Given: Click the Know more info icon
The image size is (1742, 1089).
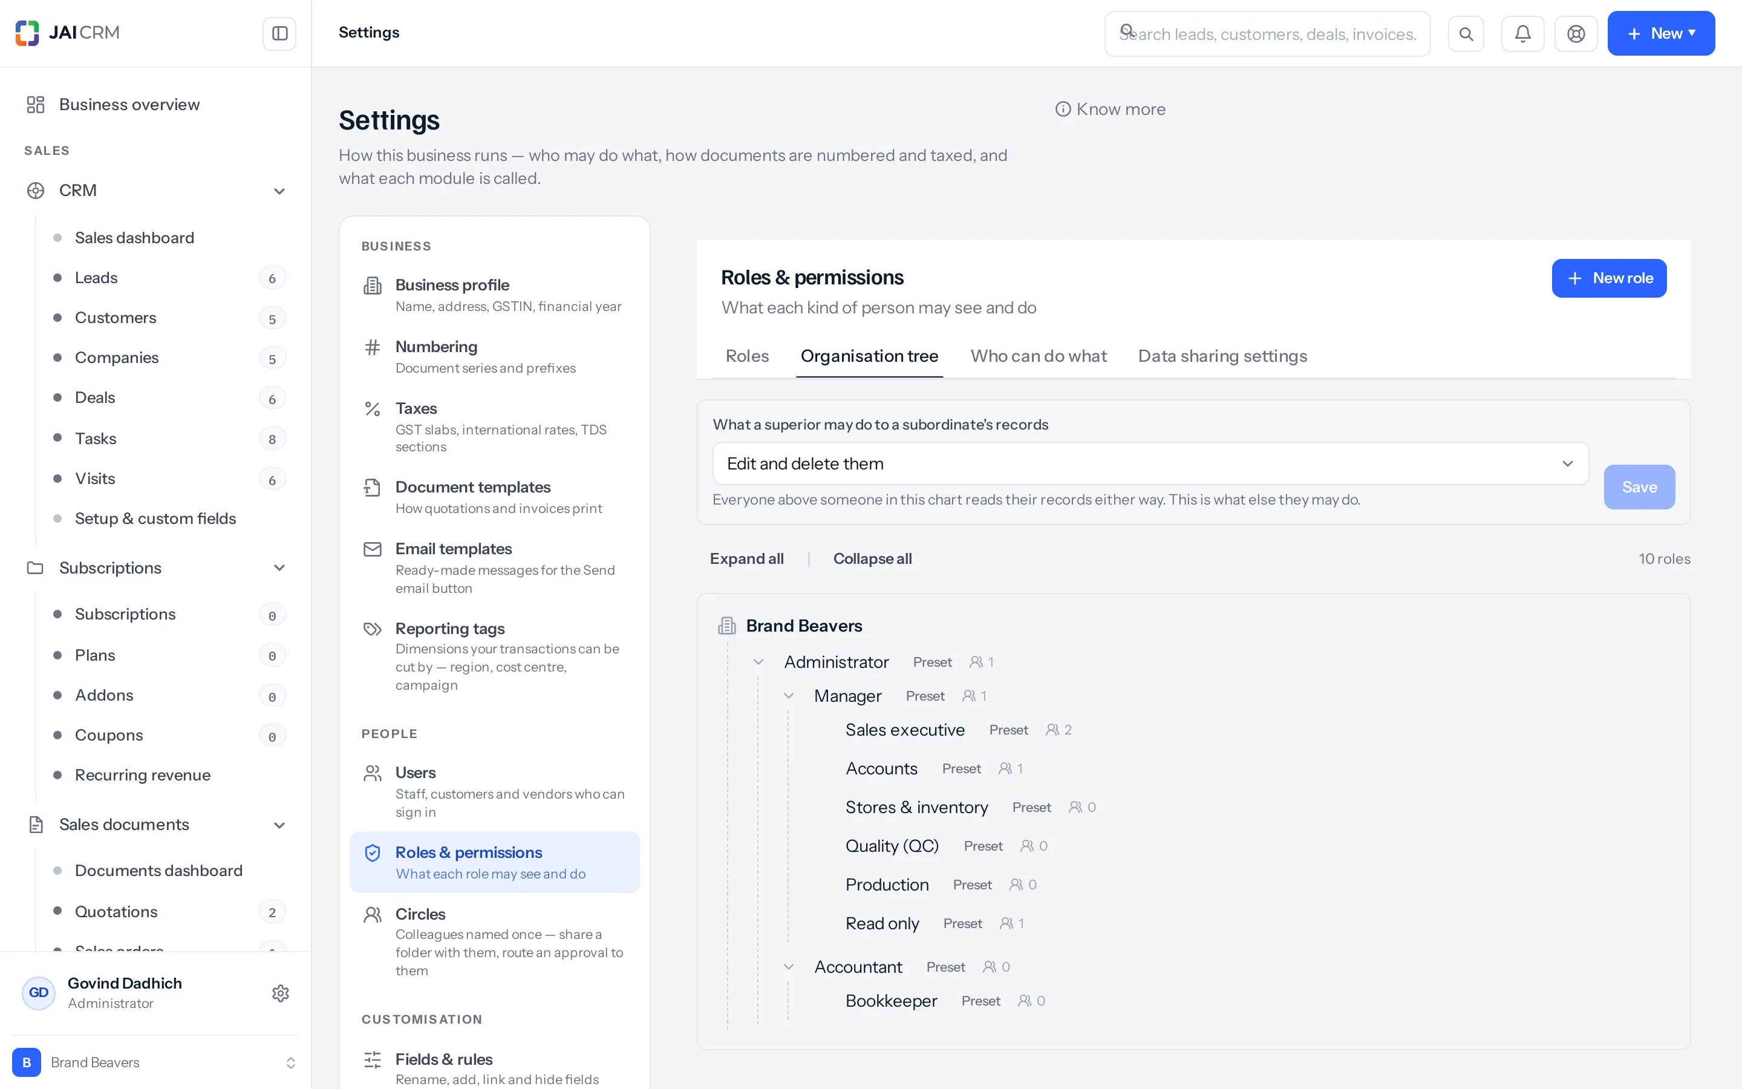Looking at the screenshot, I should pyautogui.click(x=1063, y=109).
